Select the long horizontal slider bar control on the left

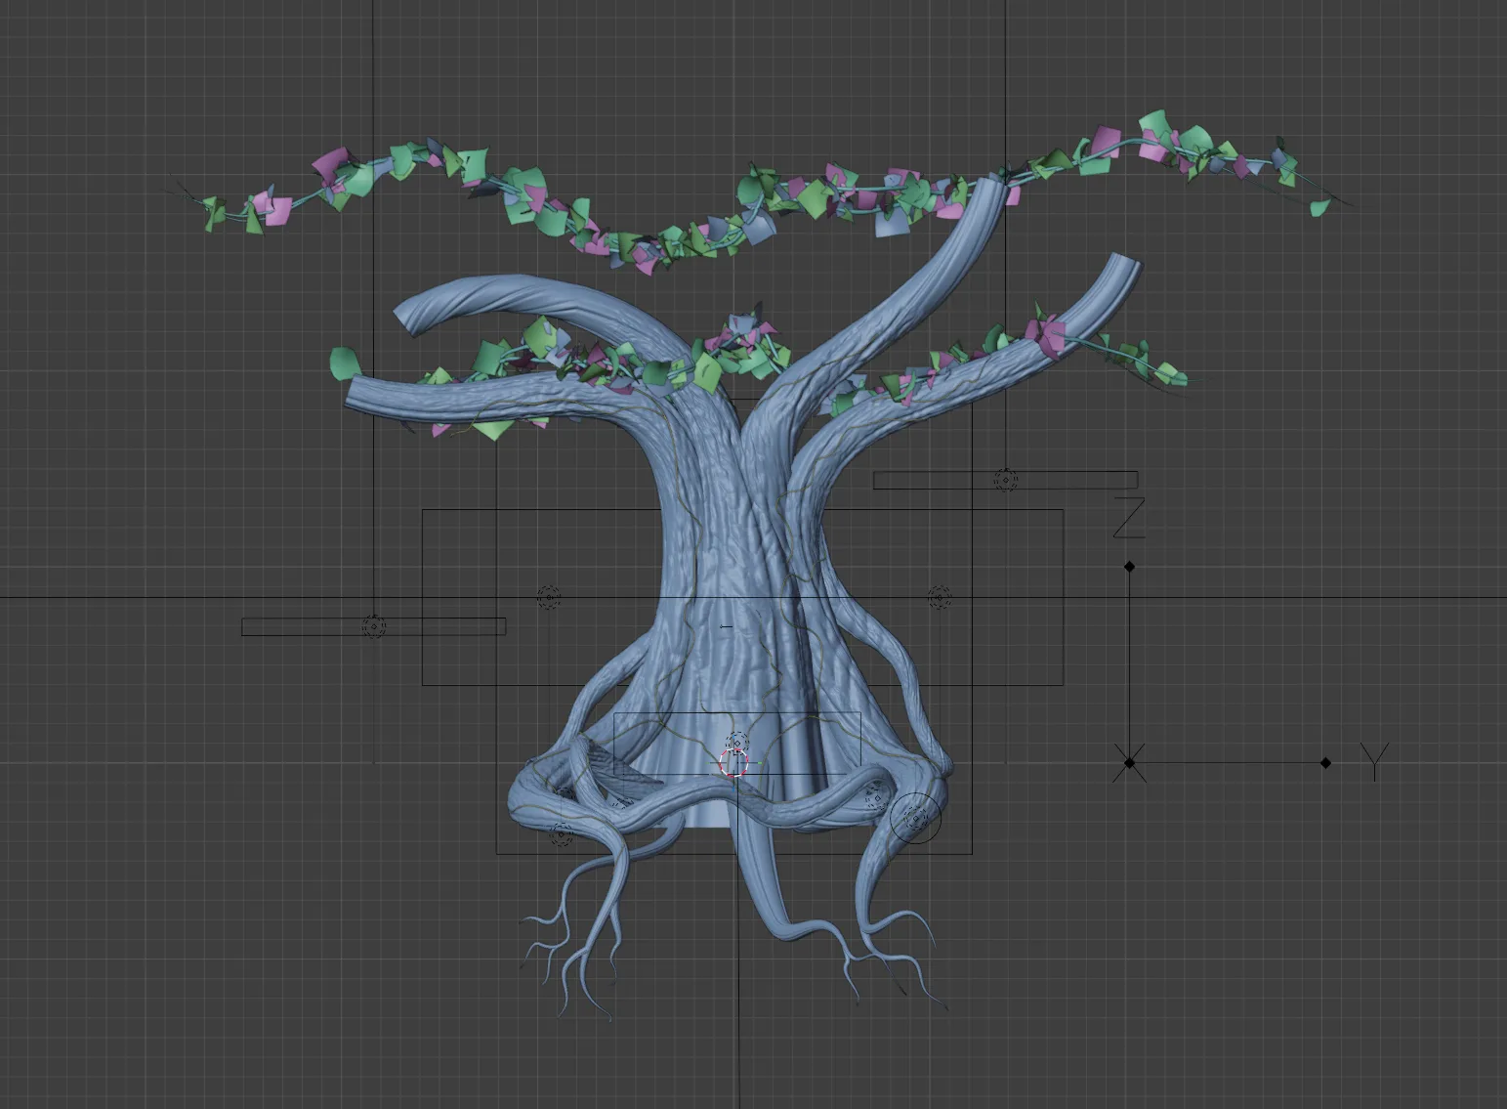coord(374,627)
